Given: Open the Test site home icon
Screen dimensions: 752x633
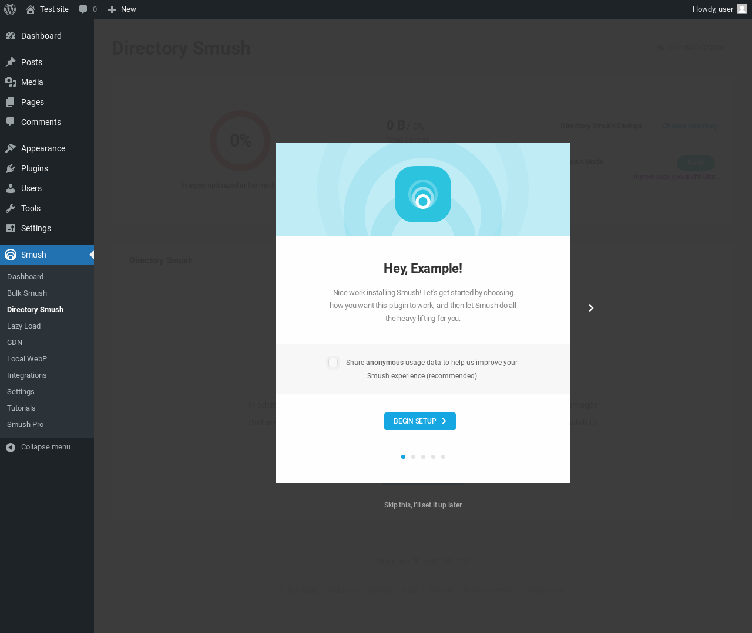Looking at the screenshot, I should pos(31,9).
